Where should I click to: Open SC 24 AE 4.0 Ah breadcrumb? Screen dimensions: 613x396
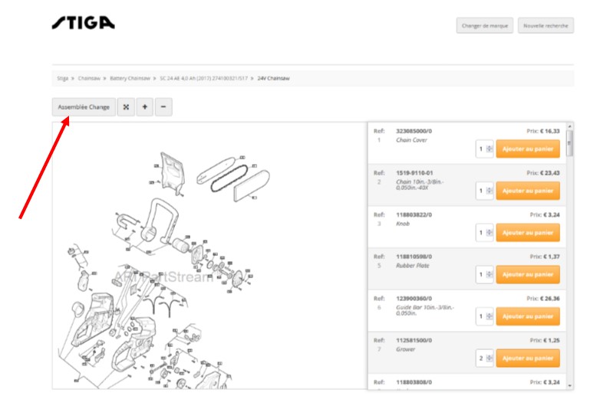[203, 78]
